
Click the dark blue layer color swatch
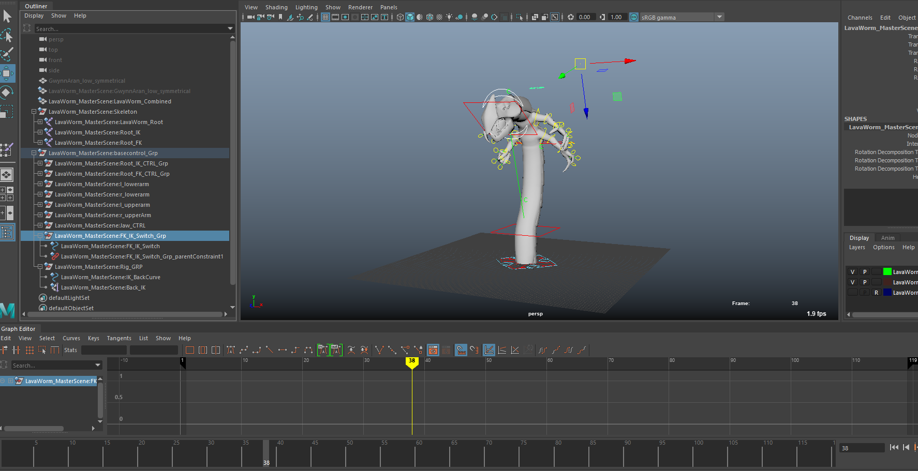[887, 293]
